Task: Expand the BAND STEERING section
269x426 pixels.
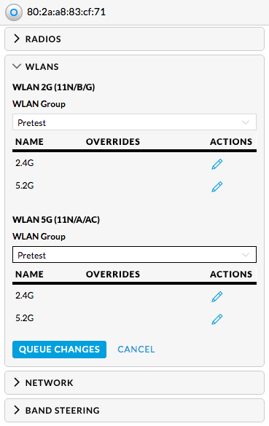Action: point(134,410)
